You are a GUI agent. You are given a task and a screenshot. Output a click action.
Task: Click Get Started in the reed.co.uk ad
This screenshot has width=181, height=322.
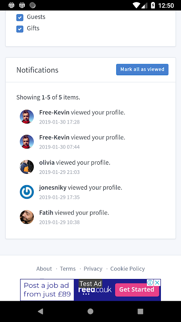click(x=137, y=289)
